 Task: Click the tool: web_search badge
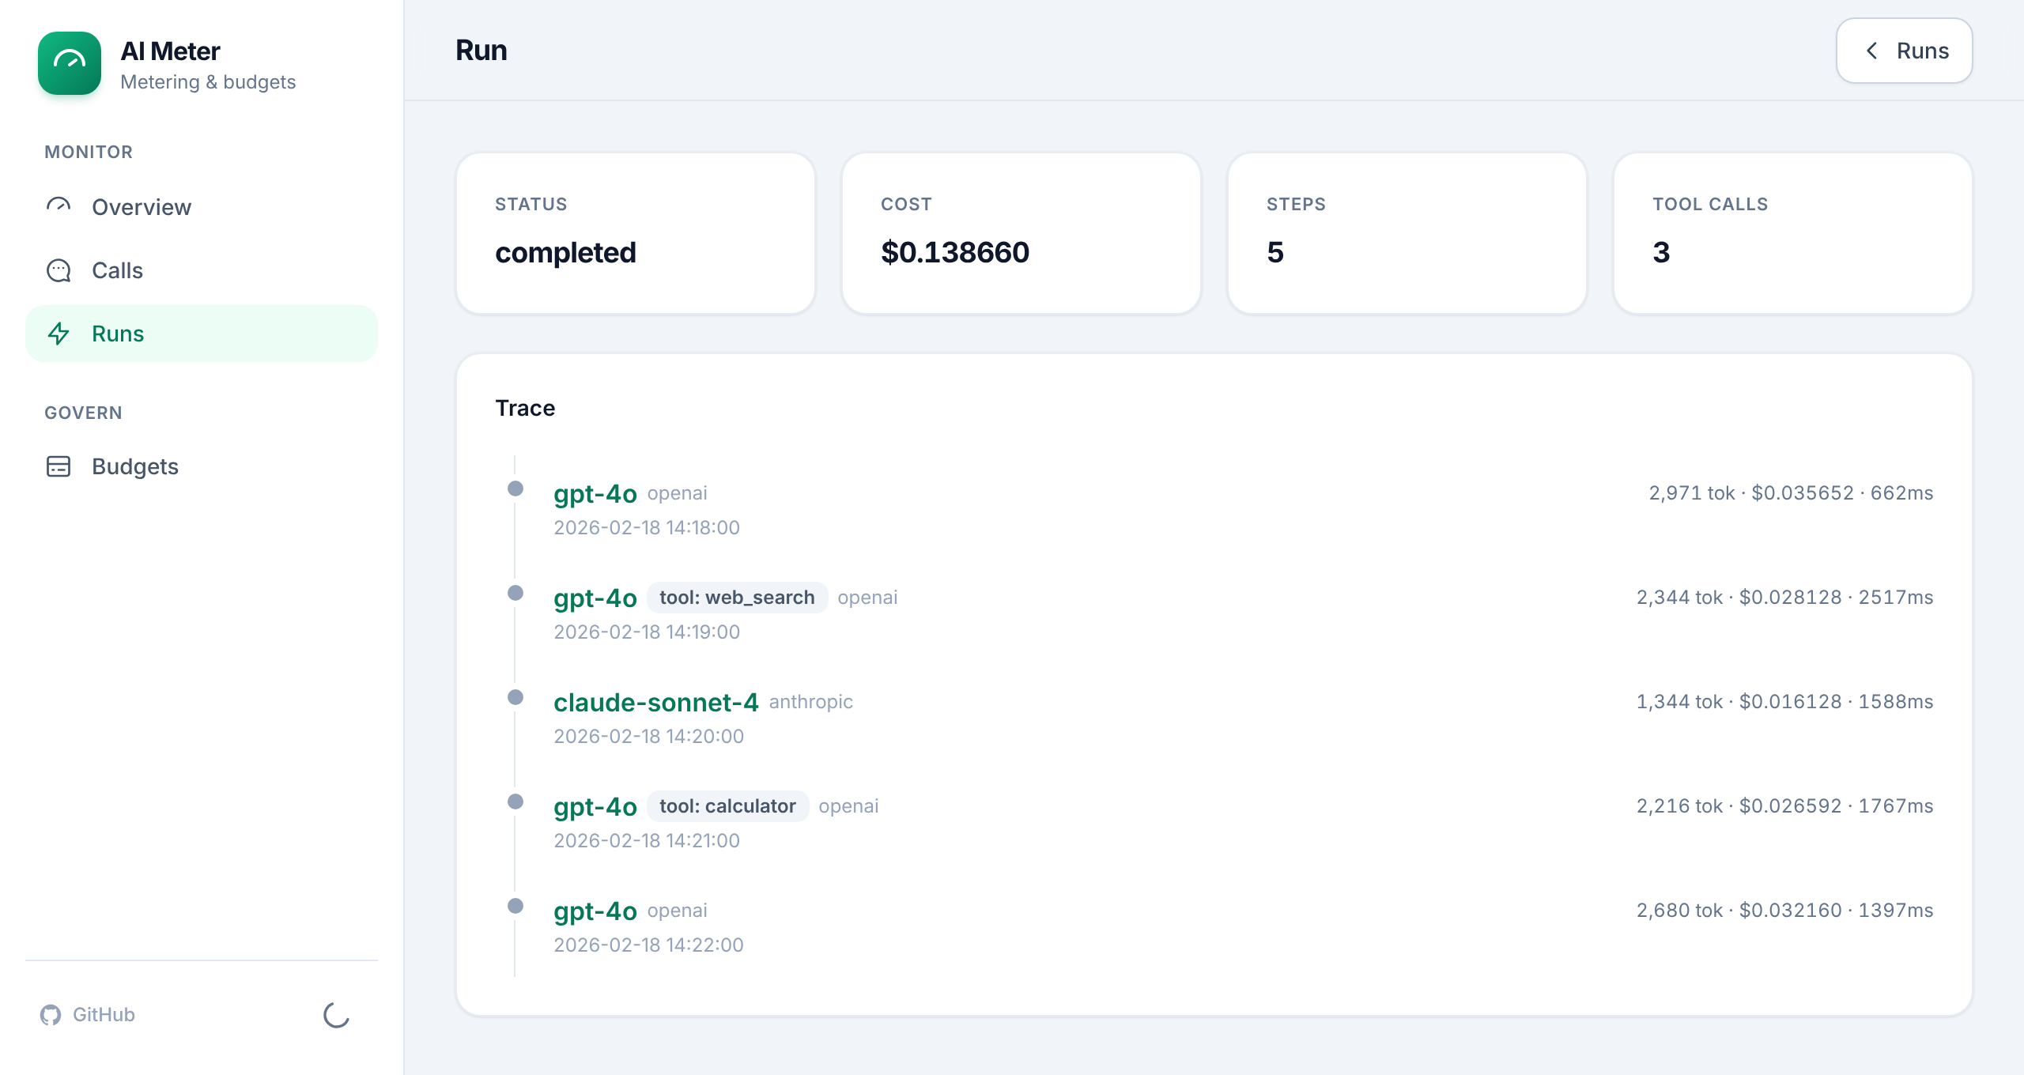tap(737, 598)
